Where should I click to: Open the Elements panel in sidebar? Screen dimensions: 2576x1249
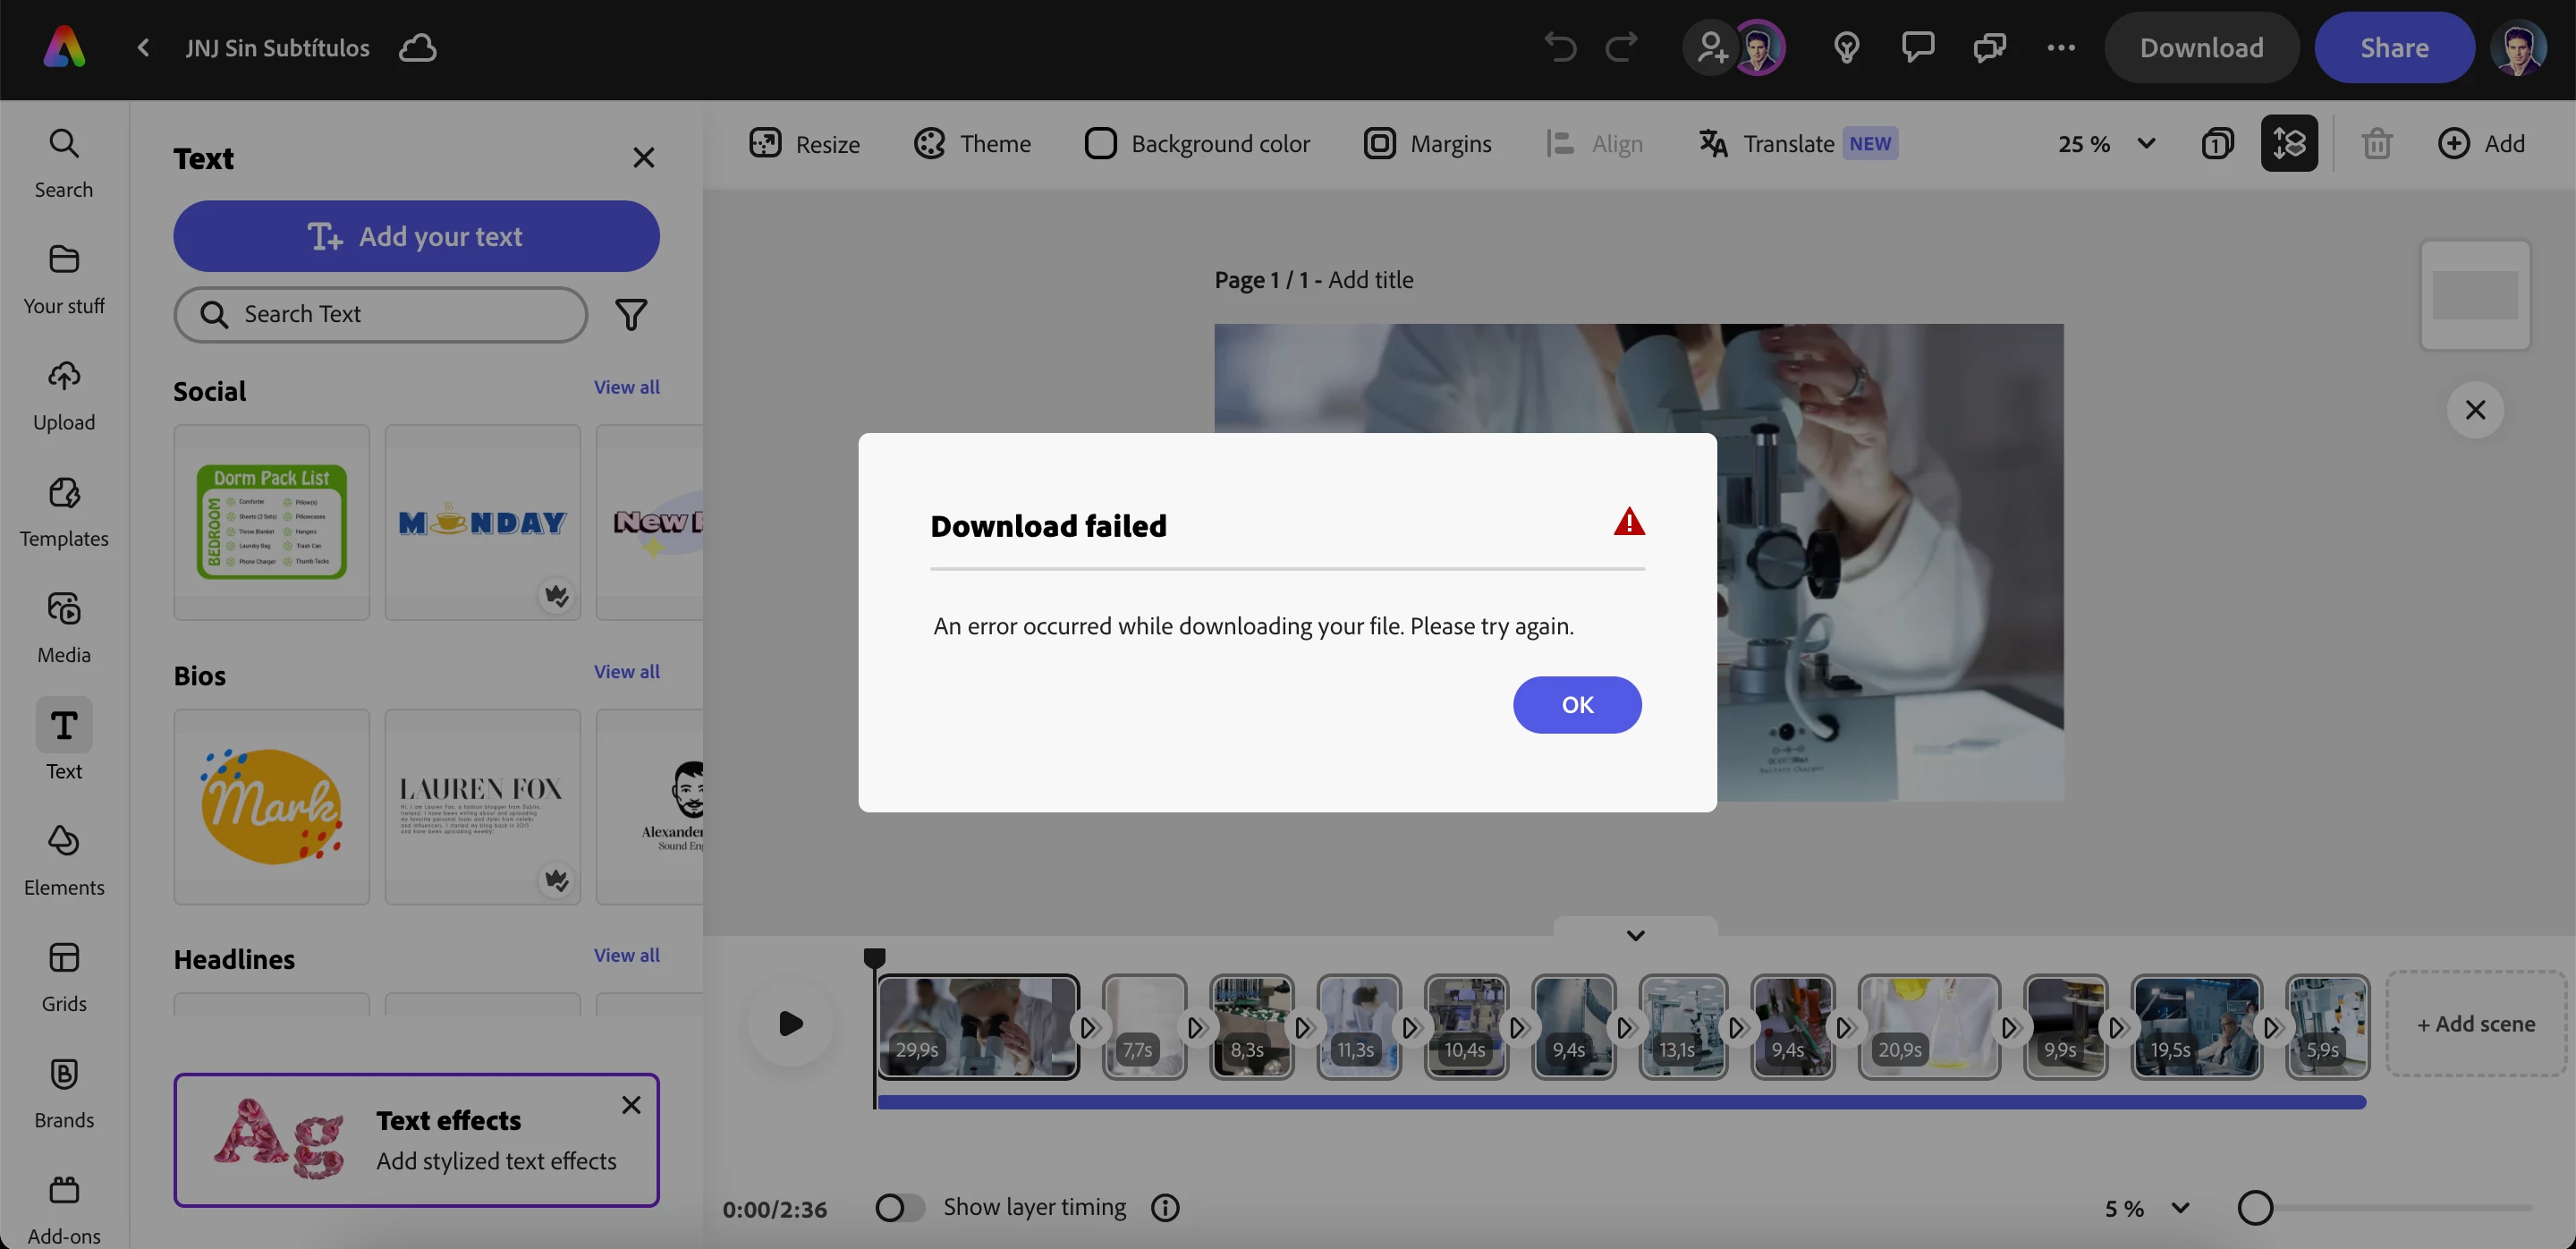(x=64, y=858)
